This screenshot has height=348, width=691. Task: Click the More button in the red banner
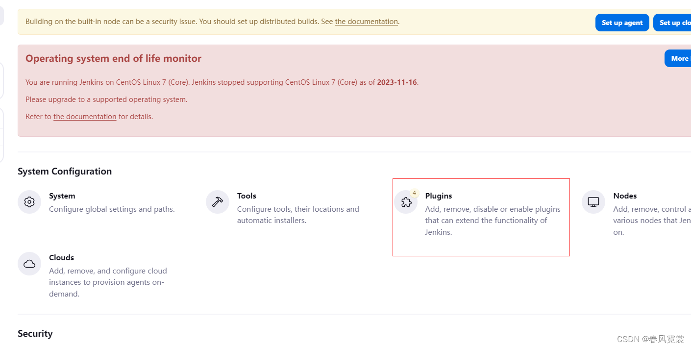[679, 58]
